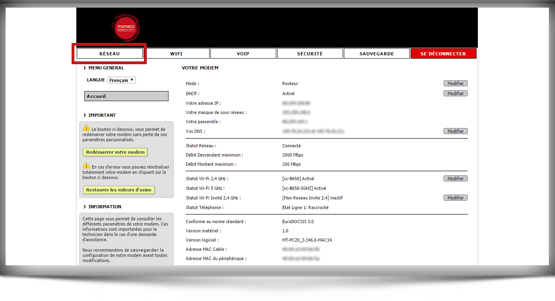
Task: Click 'Etat Ligne 1: Raccroché' value
Action: coord(306,207)
